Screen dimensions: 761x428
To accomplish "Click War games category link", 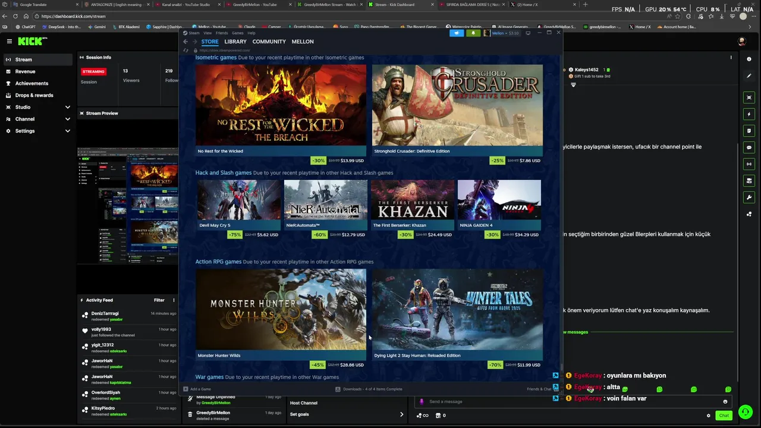I will click(x=209, y=377).
